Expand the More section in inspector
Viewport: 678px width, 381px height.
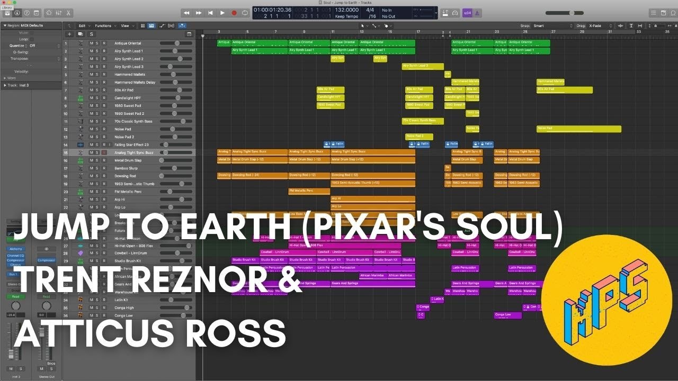pyautogui.click(x=5, y=78)
